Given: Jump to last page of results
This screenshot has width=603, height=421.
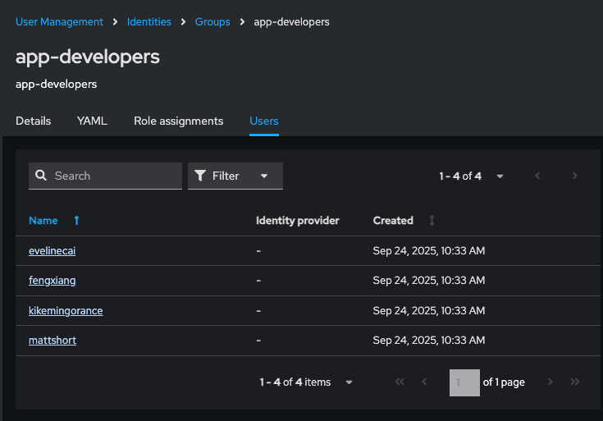Looking at the screenshot, I should click(575, 382).
